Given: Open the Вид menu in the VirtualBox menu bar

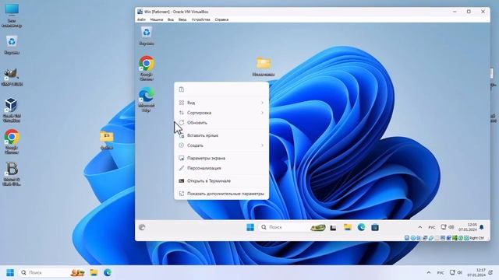Looking at the screenshot, I should [171, 19].
